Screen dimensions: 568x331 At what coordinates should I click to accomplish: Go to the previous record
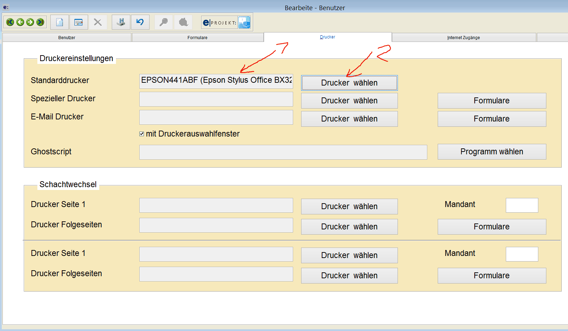(x=20, y=22)
